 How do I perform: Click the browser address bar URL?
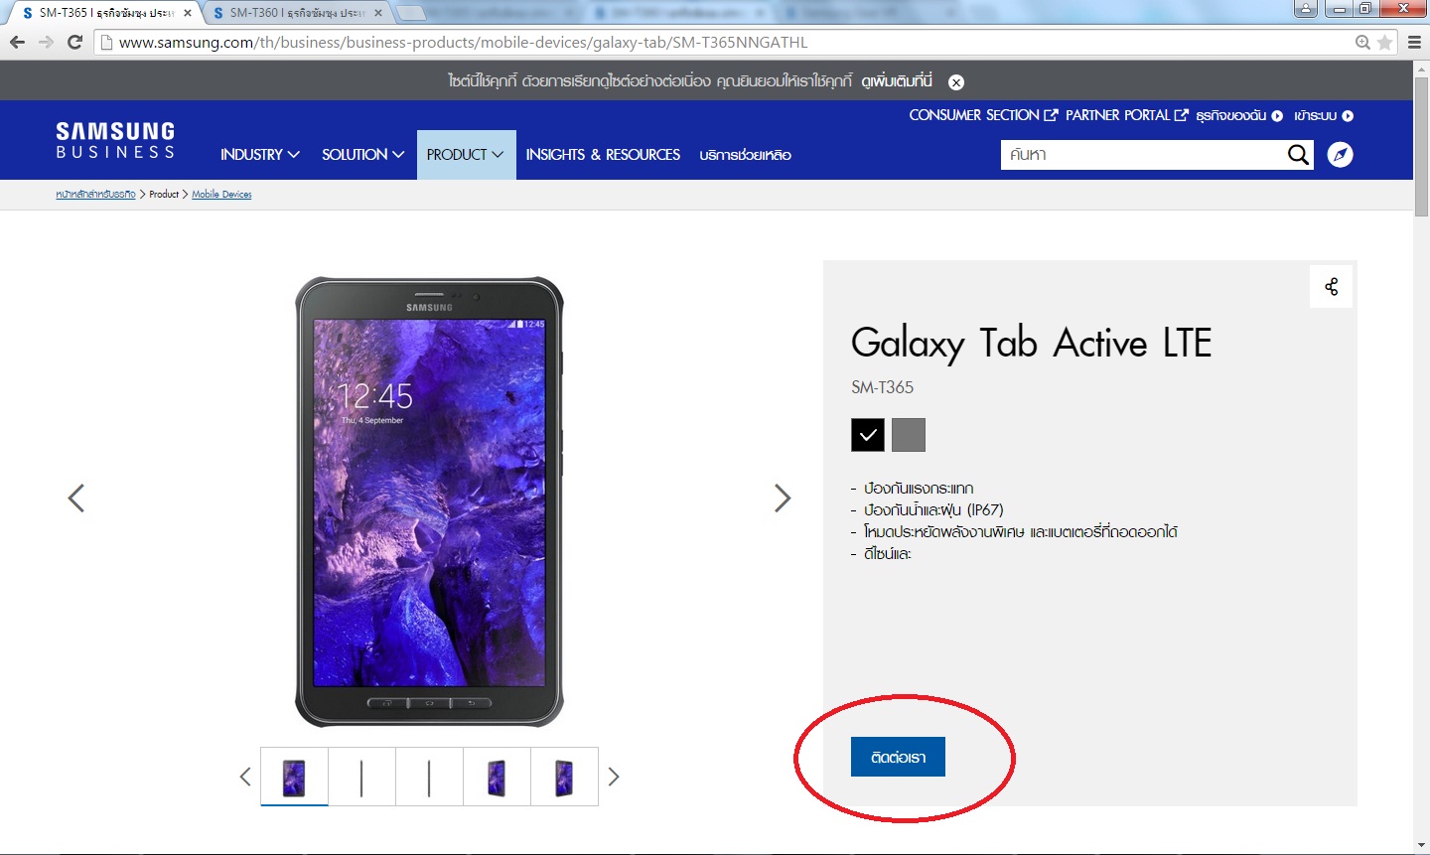[x=463, y=43]
